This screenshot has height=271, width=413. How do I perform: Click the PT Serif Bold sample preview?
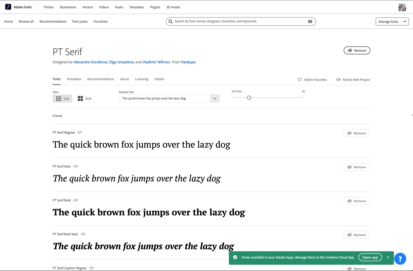(149, 213)
